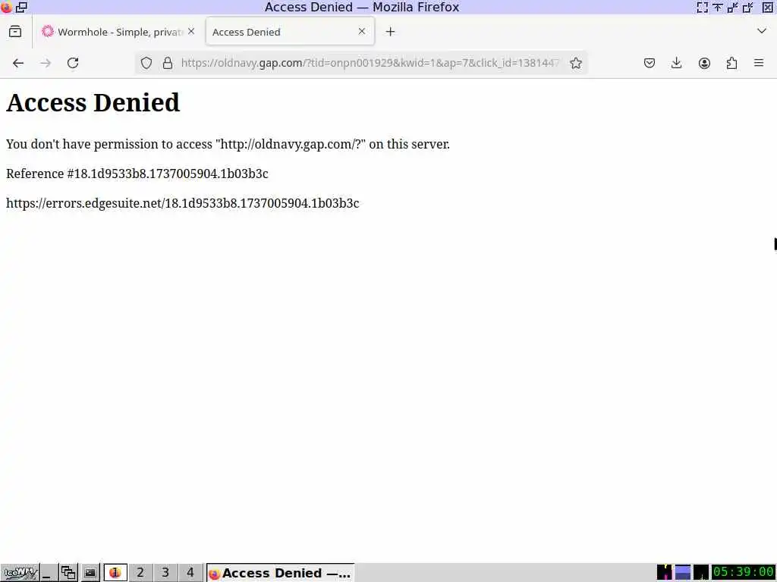Launch the terminal from taskbar
The image size is (777, 582).
90,573
